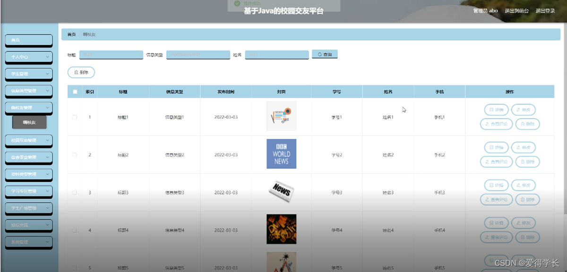Viewport: 567px width, 272px height.
Task: Click the 信息类型 column header
Action: pos(174,92)
